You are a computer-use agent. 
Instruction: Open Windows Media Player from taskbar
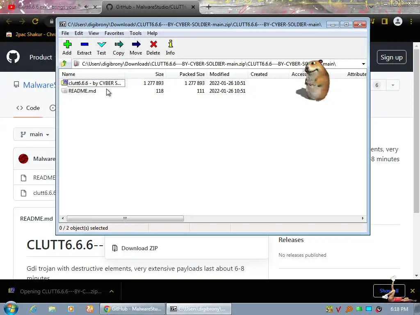[71, 309]
